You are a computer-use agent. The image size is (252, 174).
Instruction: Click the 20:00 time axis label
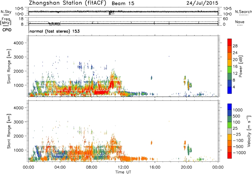[x=186, y=167]
